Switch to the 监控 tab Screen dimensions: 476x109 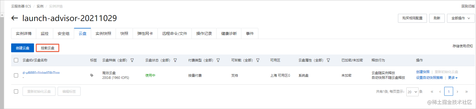click(x=45, y=33)
